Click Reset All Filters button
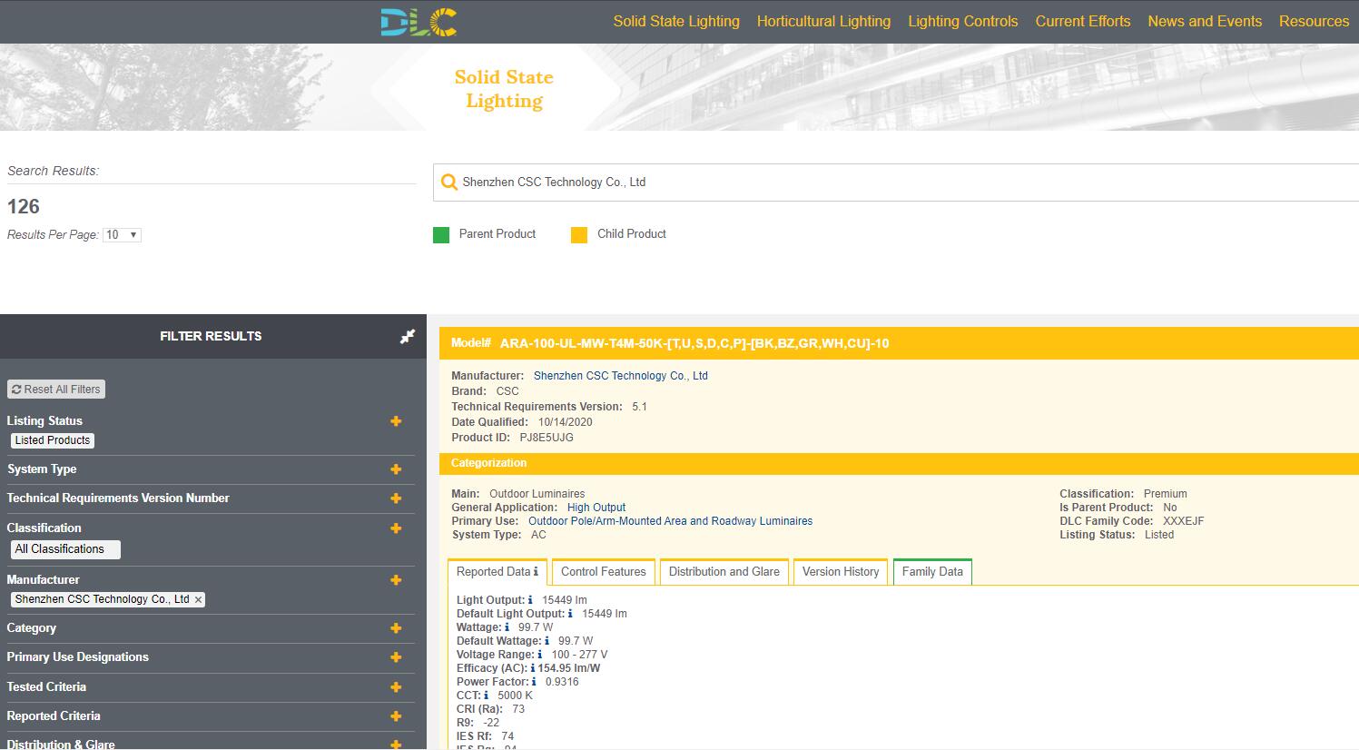The width and height of the screenshot is (1359, 750). click(x=56, y=390)
